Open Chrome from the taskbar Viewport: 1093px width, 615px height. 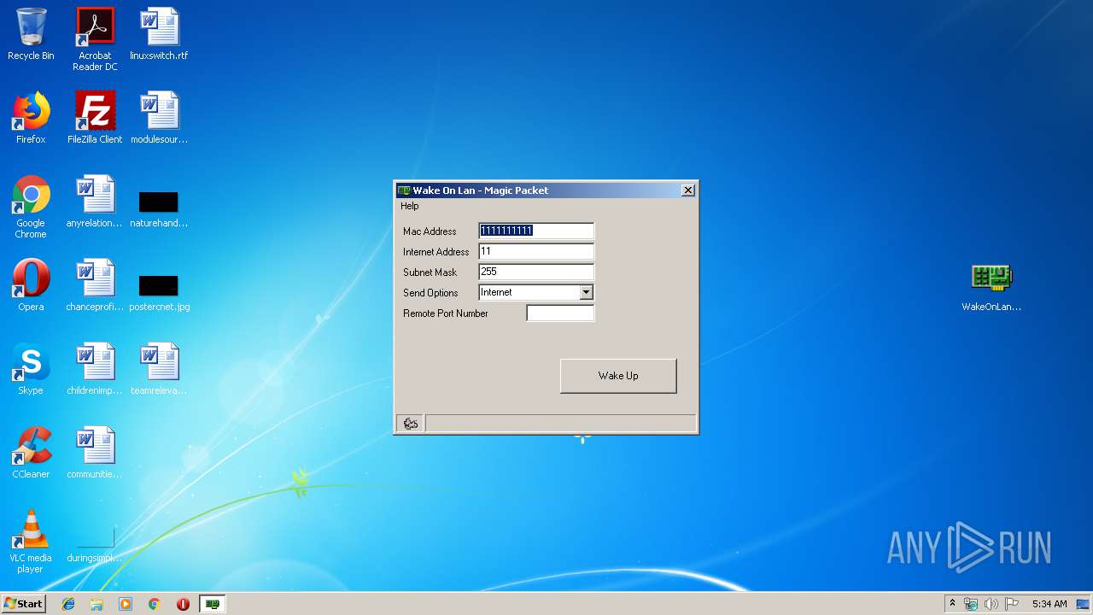155,604
